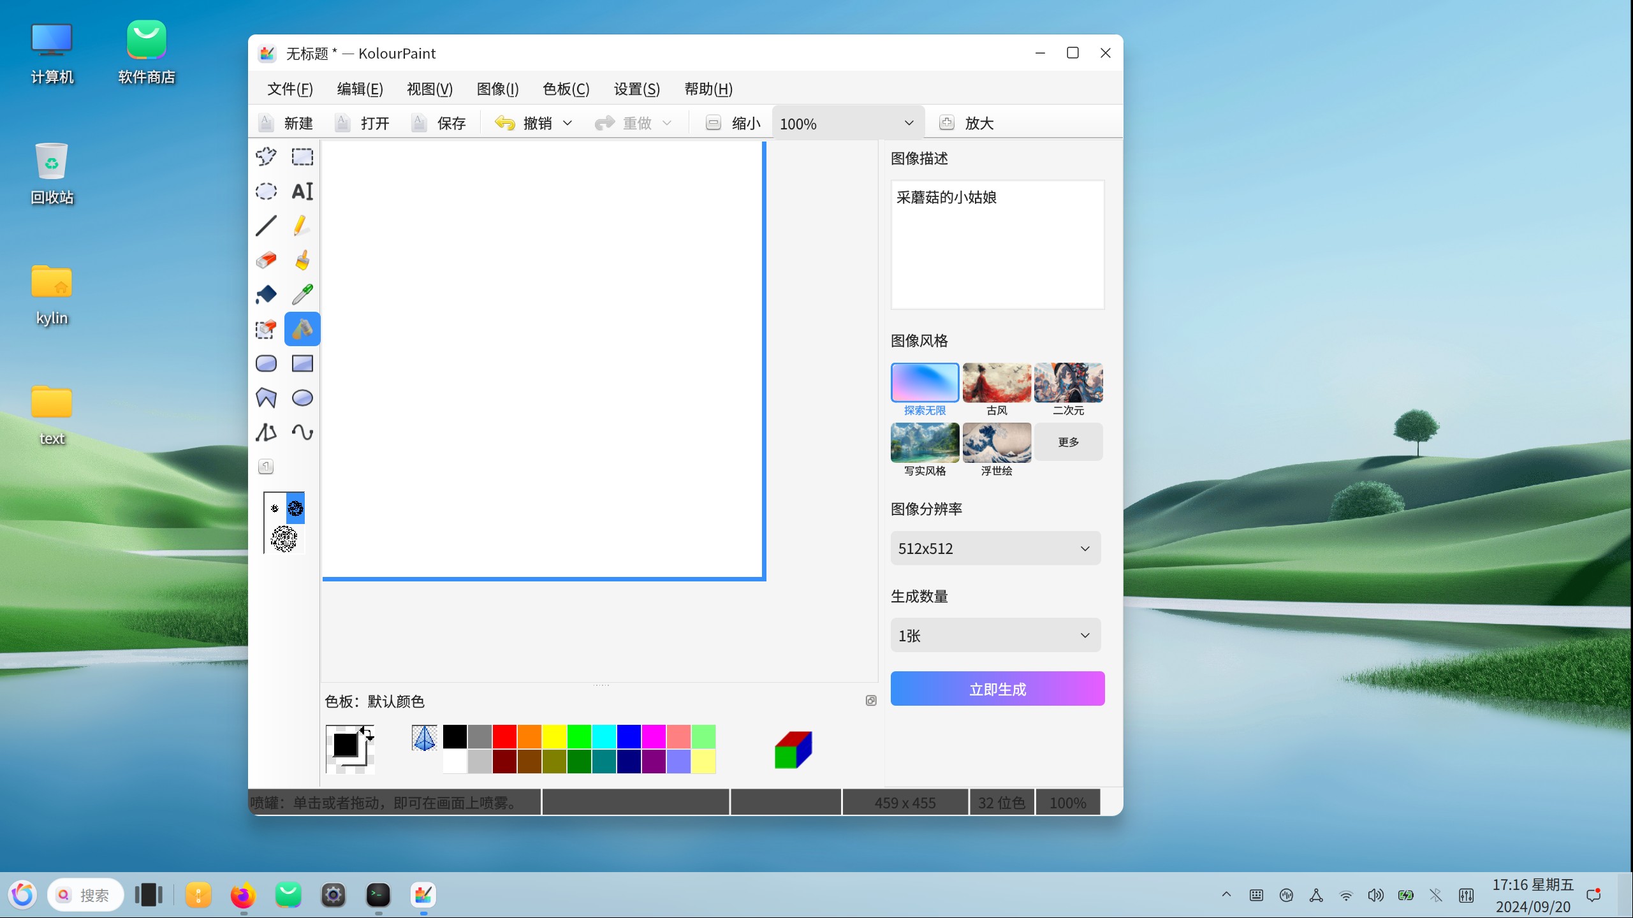Select the Color Picker eyedropper tool
This screenshot has height=918, width=1633.
302,295
